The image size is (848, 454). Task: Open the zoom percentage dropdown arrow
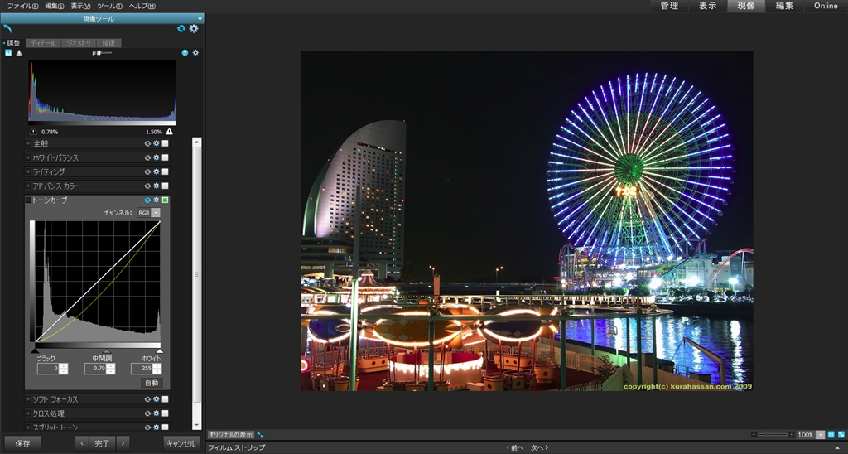coord(820,434)
